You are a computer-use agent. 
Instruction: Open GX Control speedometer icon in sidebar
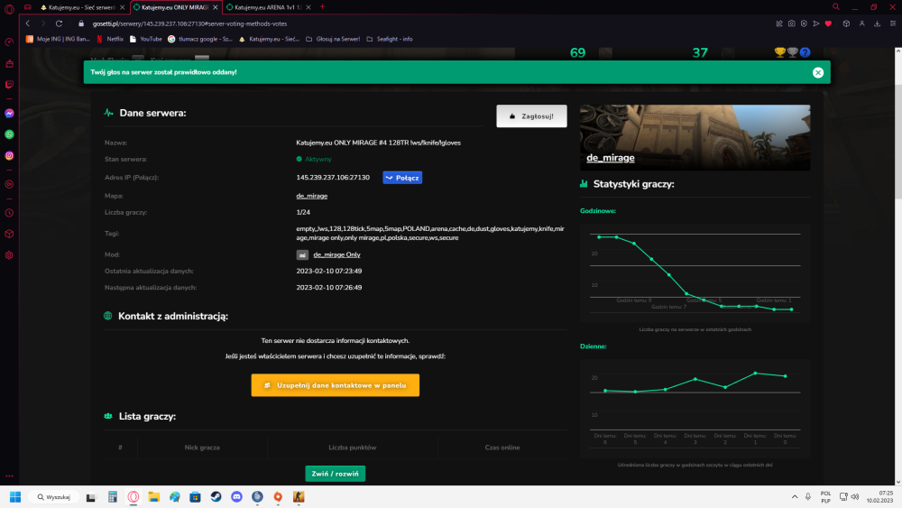[9, 42]
